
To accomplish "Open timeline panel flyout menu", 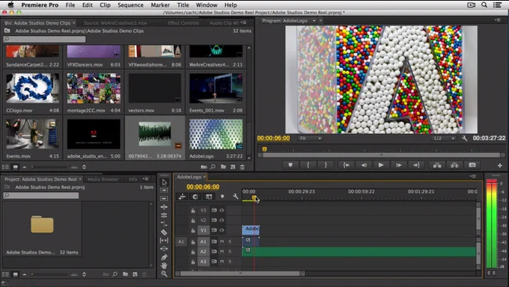I will pos(473,176).
